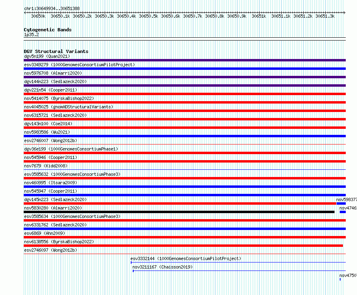The height and width of the screenshot is (295, 357).
Task: Click nsv545946 (Cooper2011) label
Action: click(51, 157)
